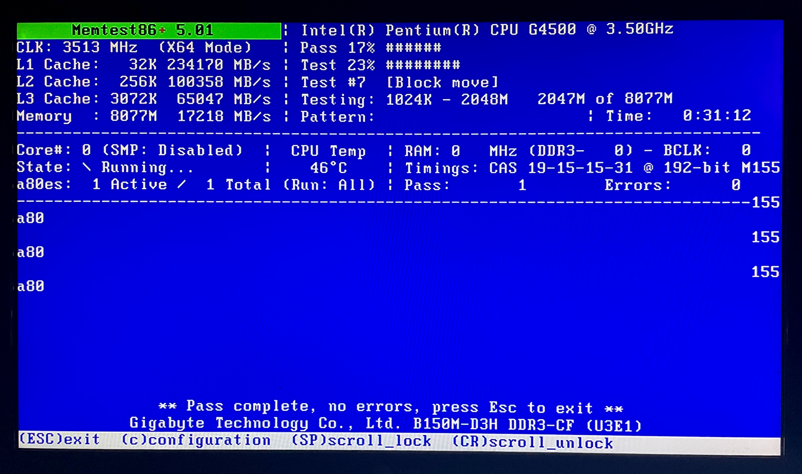This screenshot has width=802, height=474.
Task: Click the CLK: 3513 MHz value
Action: pyautogui.click(x=77, y=47)
